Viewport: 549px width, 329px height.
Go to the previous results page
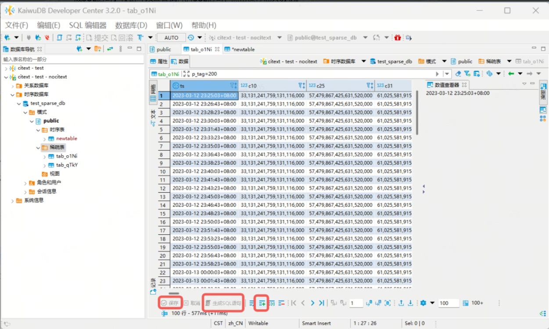click(303, 303)
